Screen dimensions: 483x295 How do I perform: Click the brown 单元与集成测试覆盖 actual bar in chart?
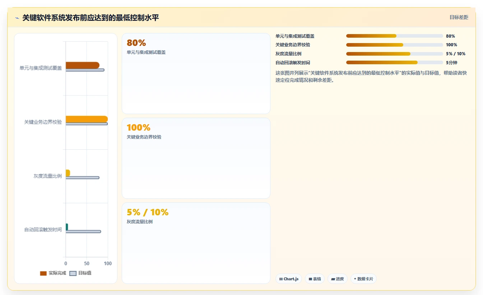click(x=83, y=65)
